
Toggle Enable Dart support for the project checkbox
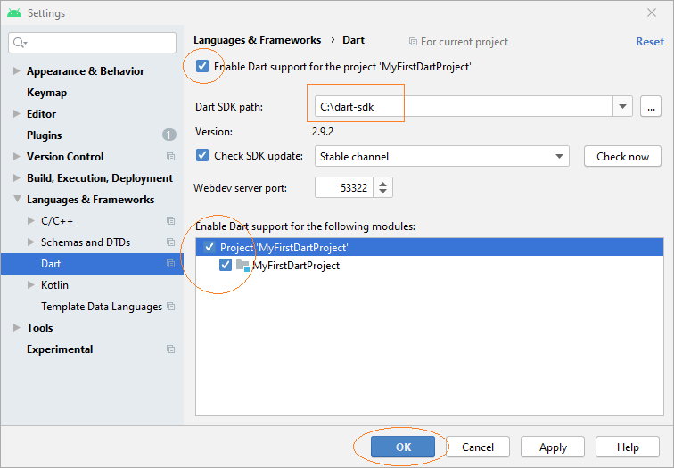pyautogui.click(x=202, y=67)
